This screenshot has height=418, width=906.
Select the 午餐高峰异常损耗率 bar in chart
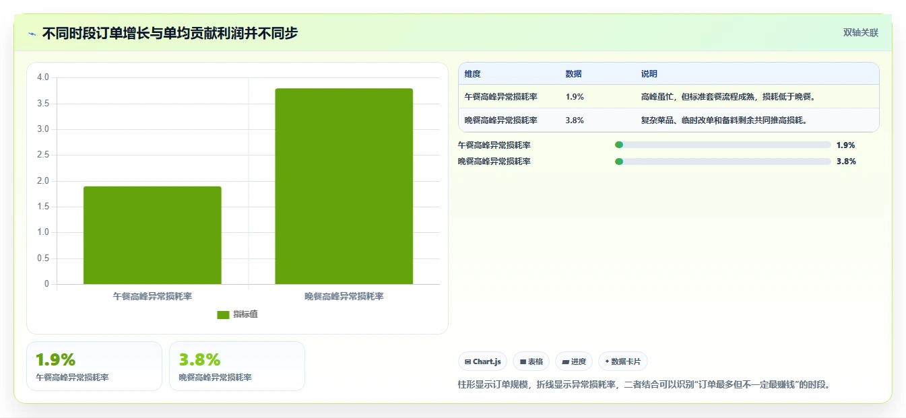point(152,235)
